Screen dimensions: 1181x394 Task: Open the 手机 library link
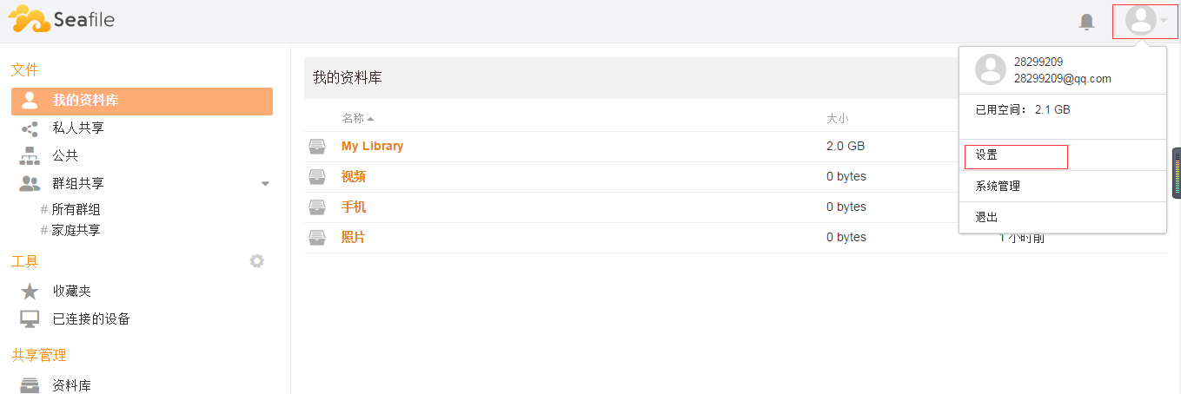tap(354, 207)
